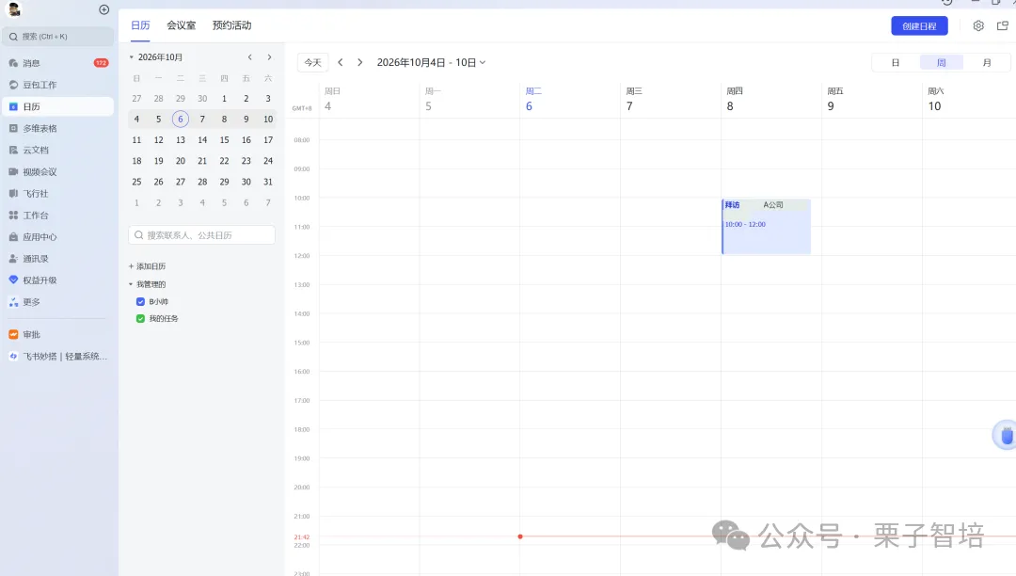Select 周 week view

pyautogui.click(x=942, y=63)
